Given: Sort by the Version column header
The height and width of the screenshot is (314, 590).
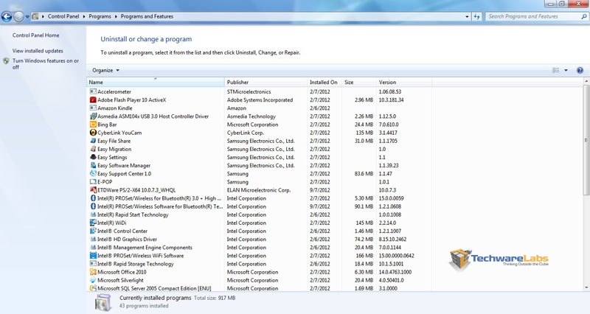Looking at the screenshot, I should (404, 82).
